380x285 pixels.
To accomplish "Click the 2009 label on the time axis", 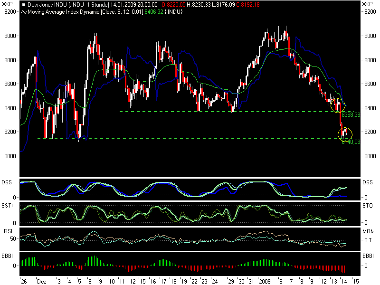I will point(265,281).
